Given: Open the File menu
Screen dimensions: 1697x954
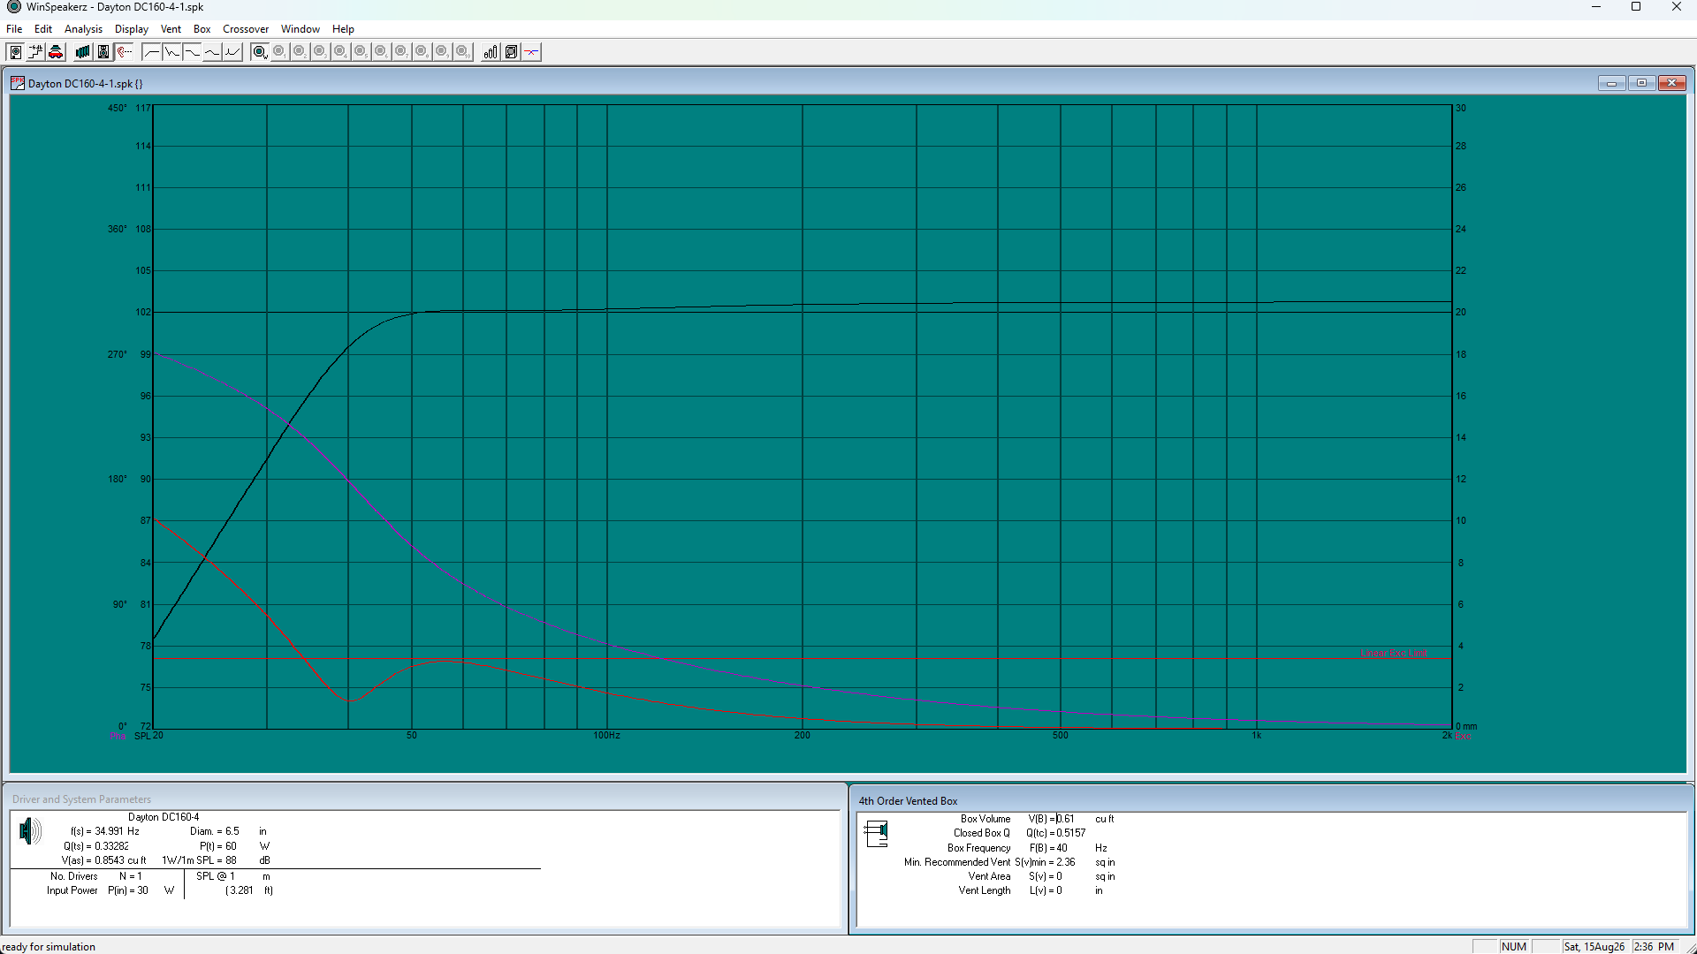Looking at the screenshot, I should [14, 29].
